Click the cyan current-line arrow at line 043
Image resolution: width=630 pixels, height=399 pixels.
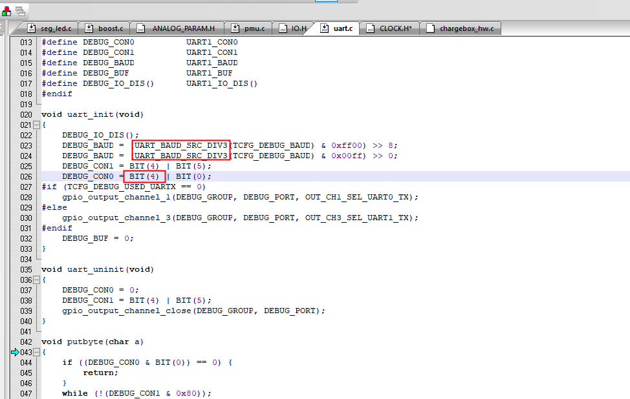coord(15,352)
